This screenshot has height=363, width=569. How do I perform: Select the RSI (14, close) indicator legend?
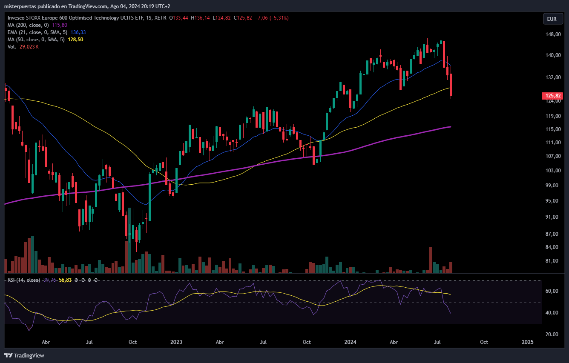(x=23, y=280)
